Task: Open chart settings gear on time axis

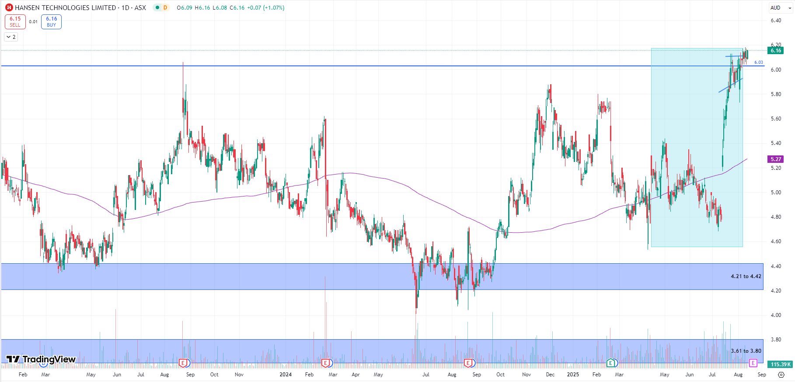Action: pyautogui.click(x=781, y=375)
